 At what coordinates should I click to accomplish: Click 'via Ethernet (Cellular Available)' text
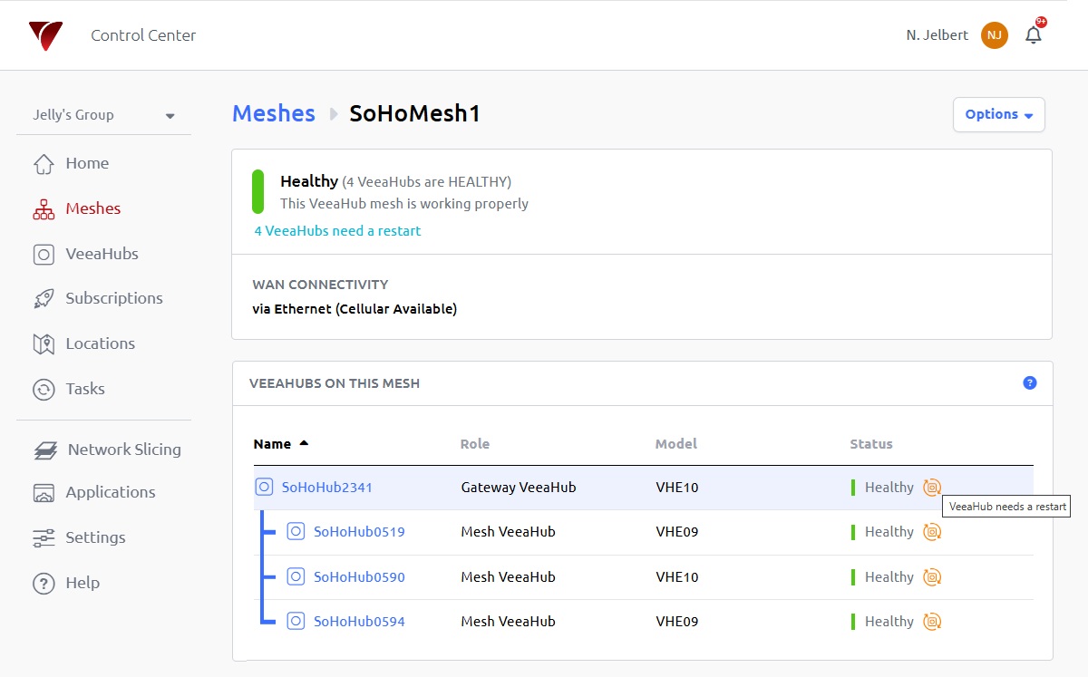pos(355,309)
